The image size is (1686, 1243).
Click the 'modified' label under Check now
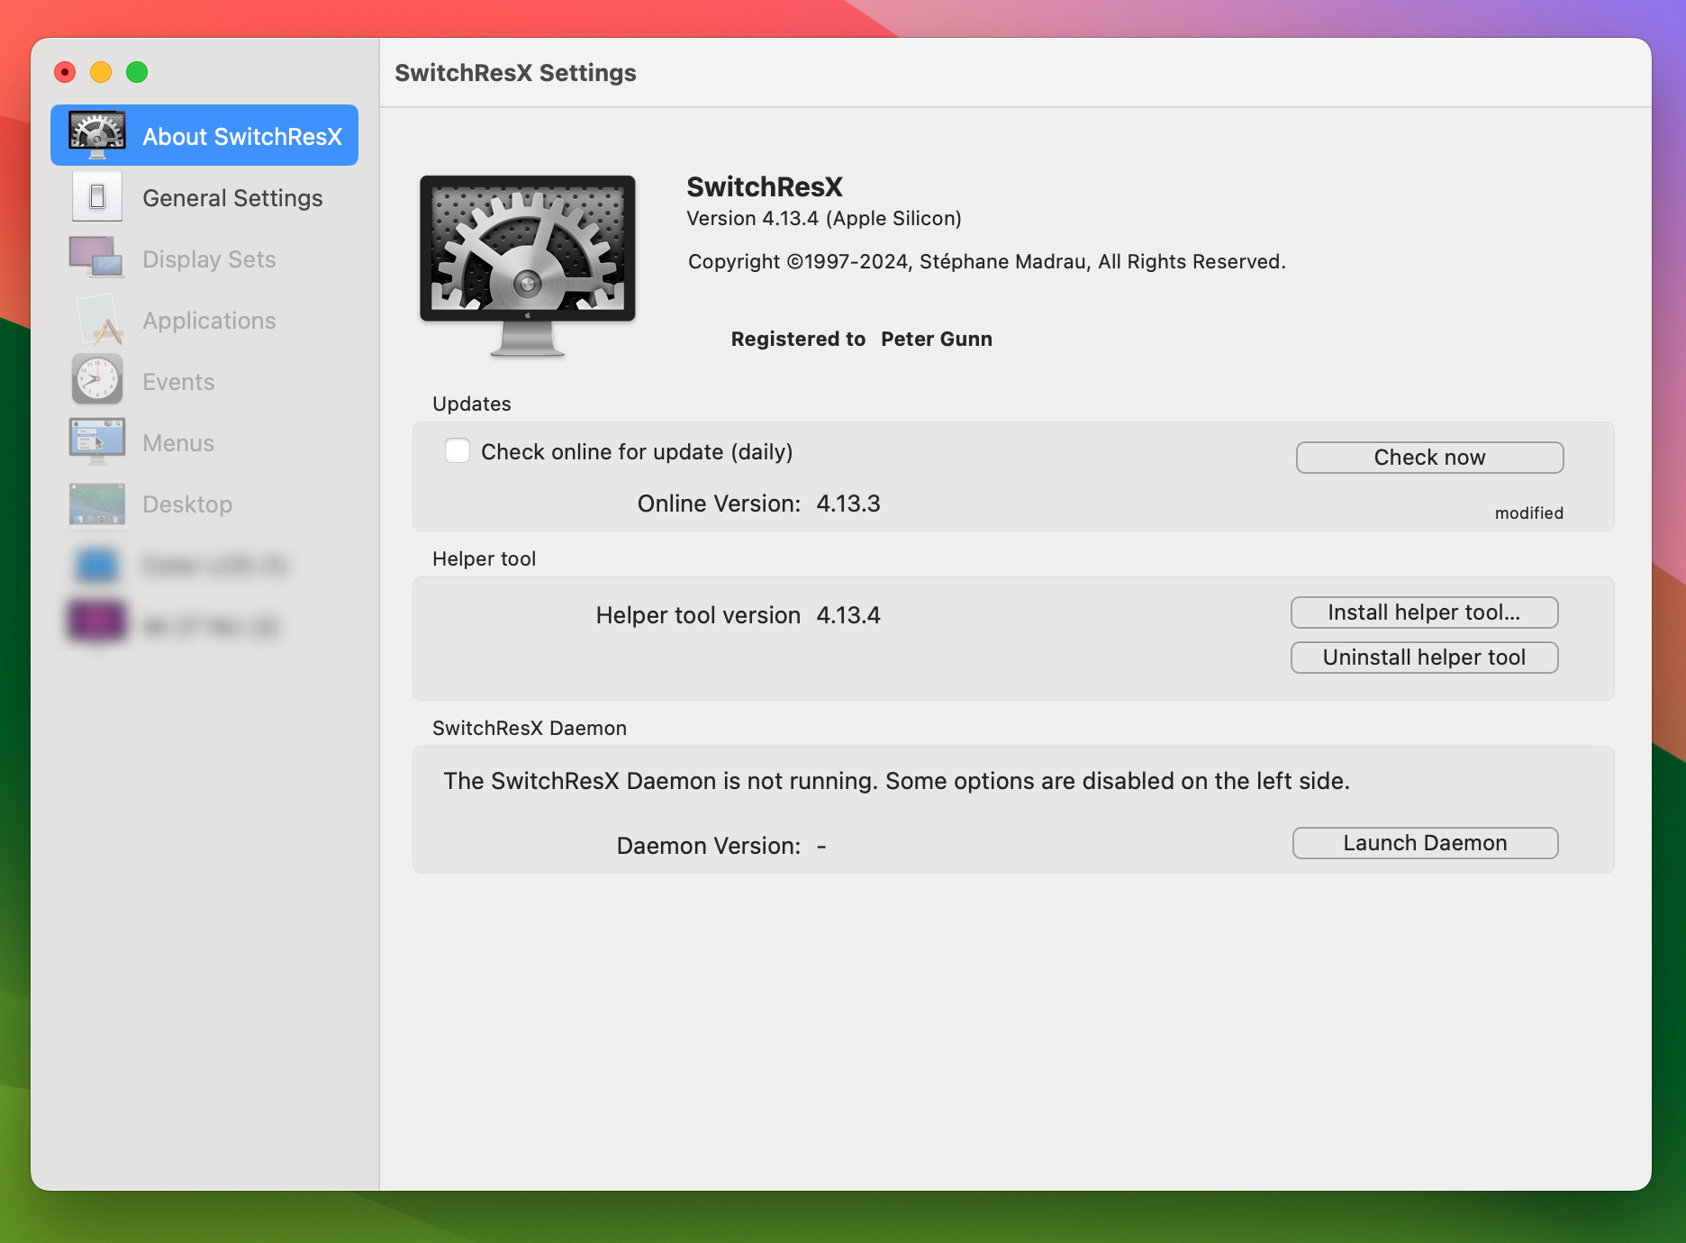point(1529,513)
